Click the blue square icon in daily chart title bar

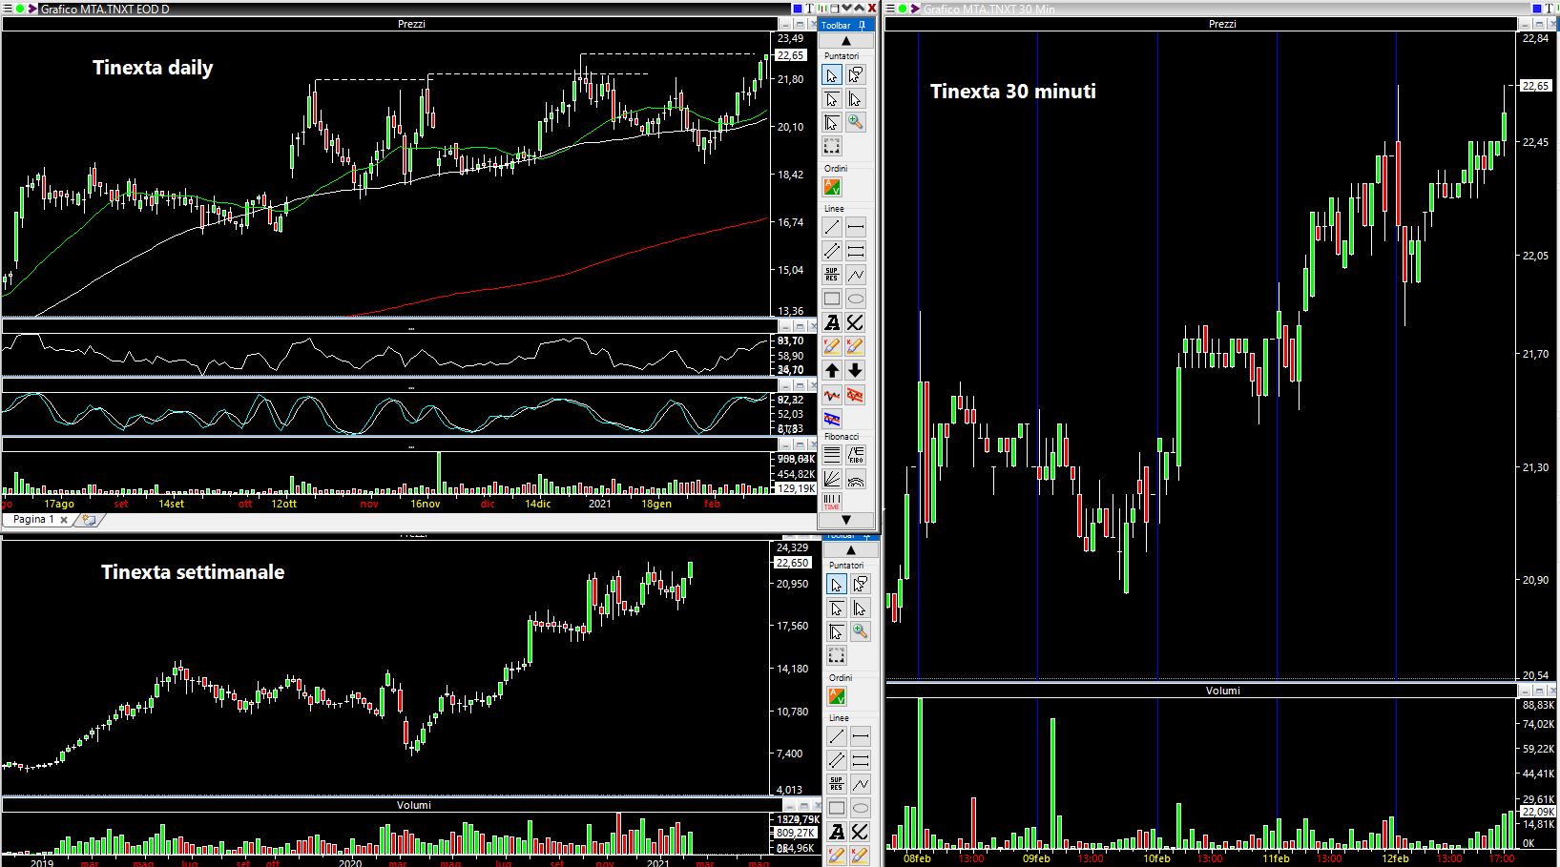tap(799, 9)
